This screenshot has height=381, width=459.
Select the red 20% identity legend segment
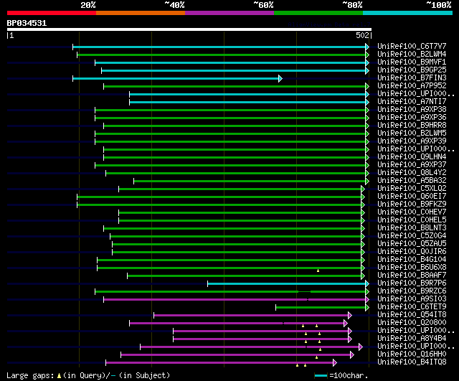pyautogui.click(x=52, y=13)
